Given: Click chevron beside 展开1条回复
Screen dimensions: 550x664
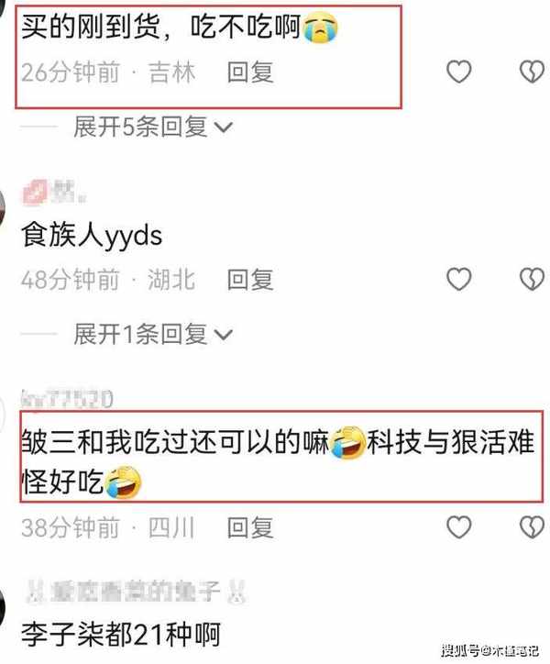Looking at the screenshot, I should click(x=224, y=335).
